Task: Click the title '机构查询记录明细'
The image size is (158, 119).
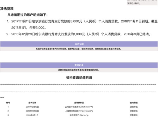Action: [x=79, y=78]
